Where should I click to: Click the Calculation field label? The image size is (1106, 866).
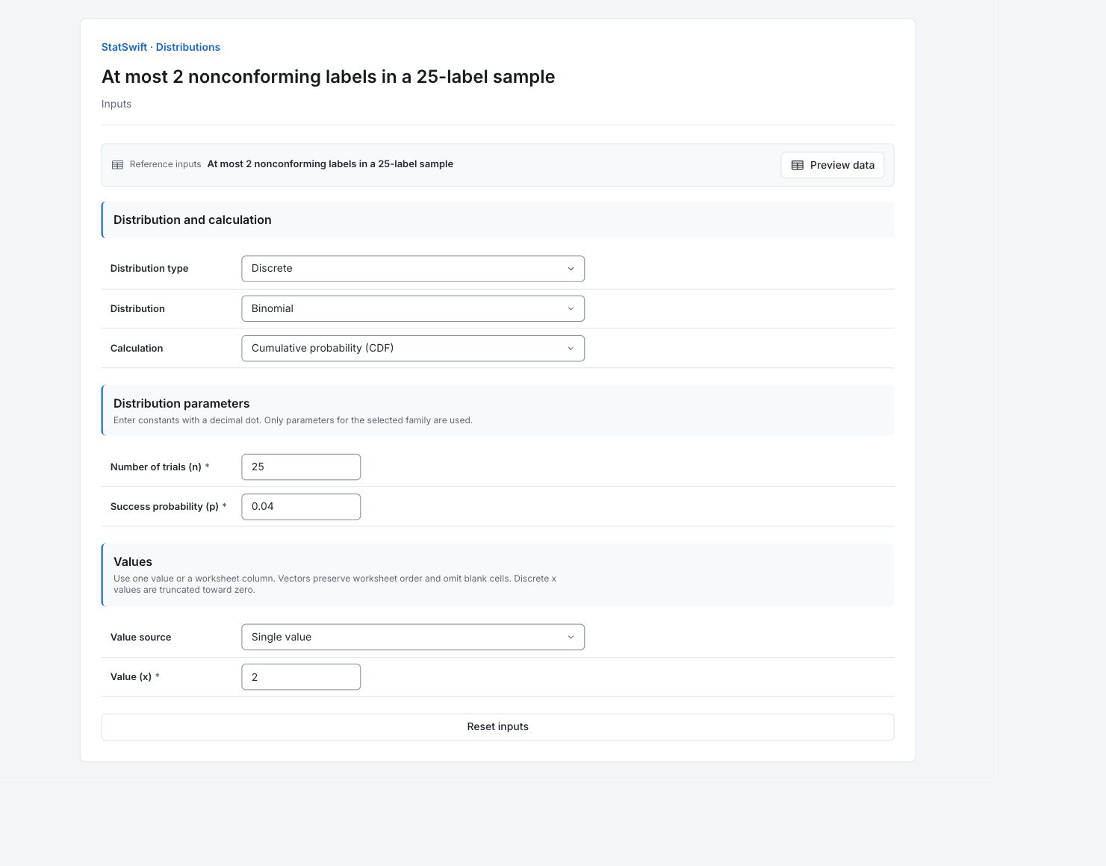click(137, 348)
